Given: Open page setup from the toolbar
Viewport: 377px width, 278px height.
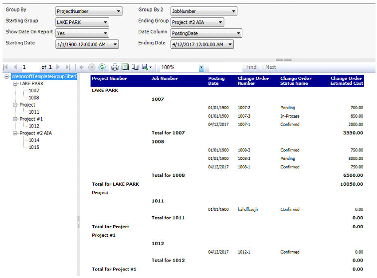Looking at the screenshot, I should click(x=135, y=67).
